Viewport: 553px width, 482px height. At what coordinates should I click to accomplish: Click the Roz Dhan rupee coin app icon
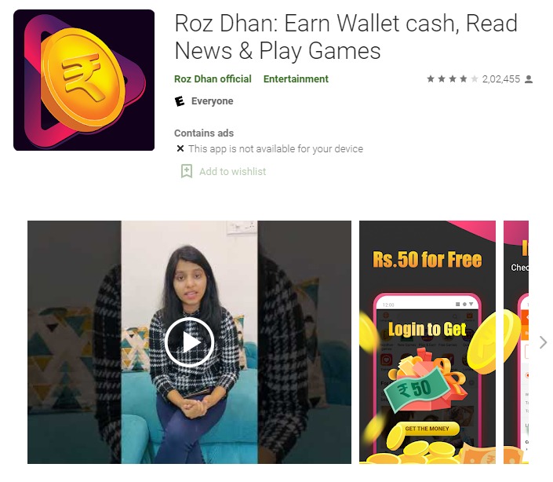tap(84, 80)
